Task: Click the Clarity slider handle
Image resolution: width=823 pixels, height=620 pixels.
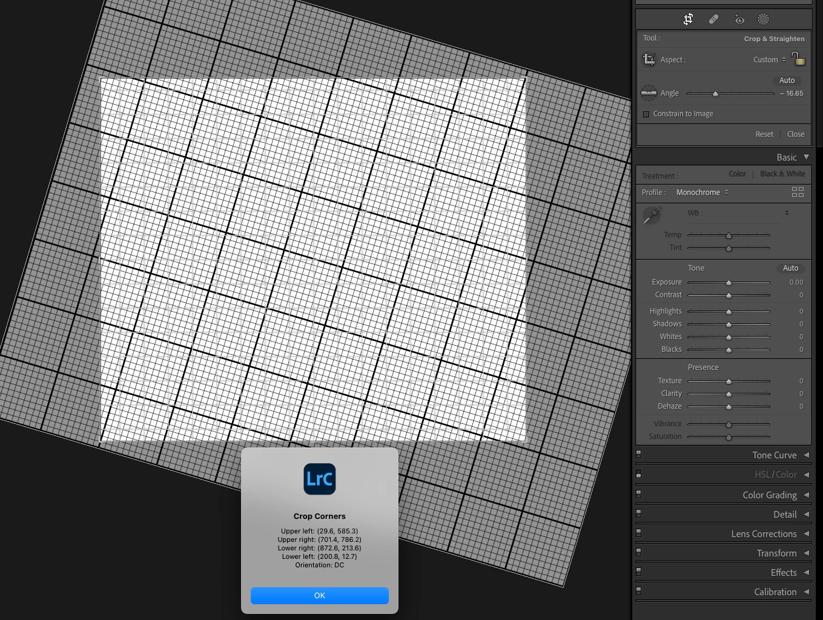Action: pos(729,394)
